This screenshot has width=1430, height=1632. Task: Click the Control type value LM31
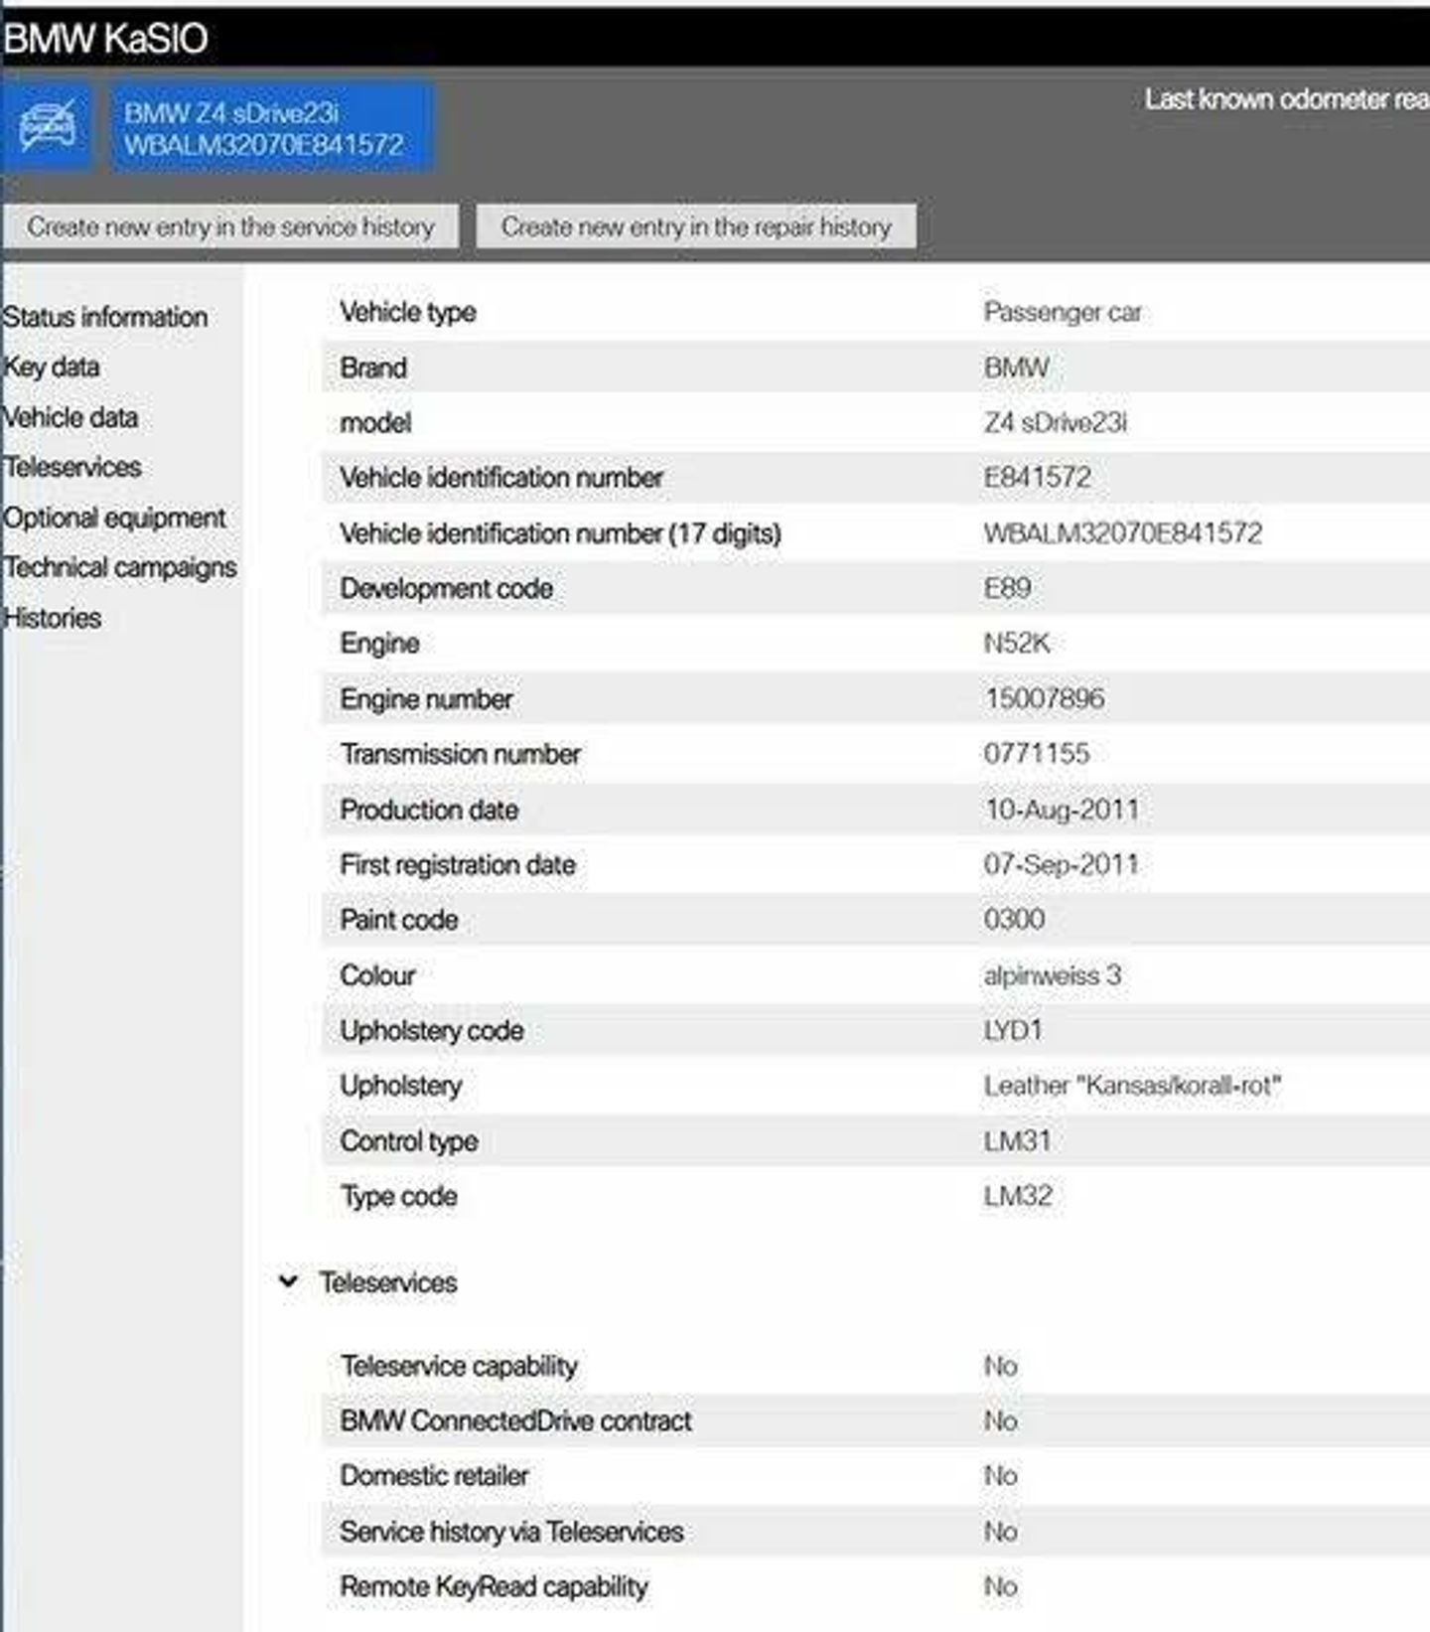(1017, 1141)
